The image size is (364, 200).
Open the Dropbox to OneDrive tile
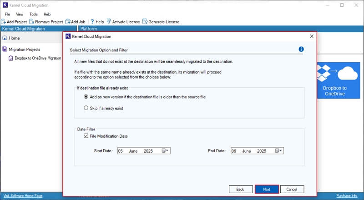[x=339, y=80]
